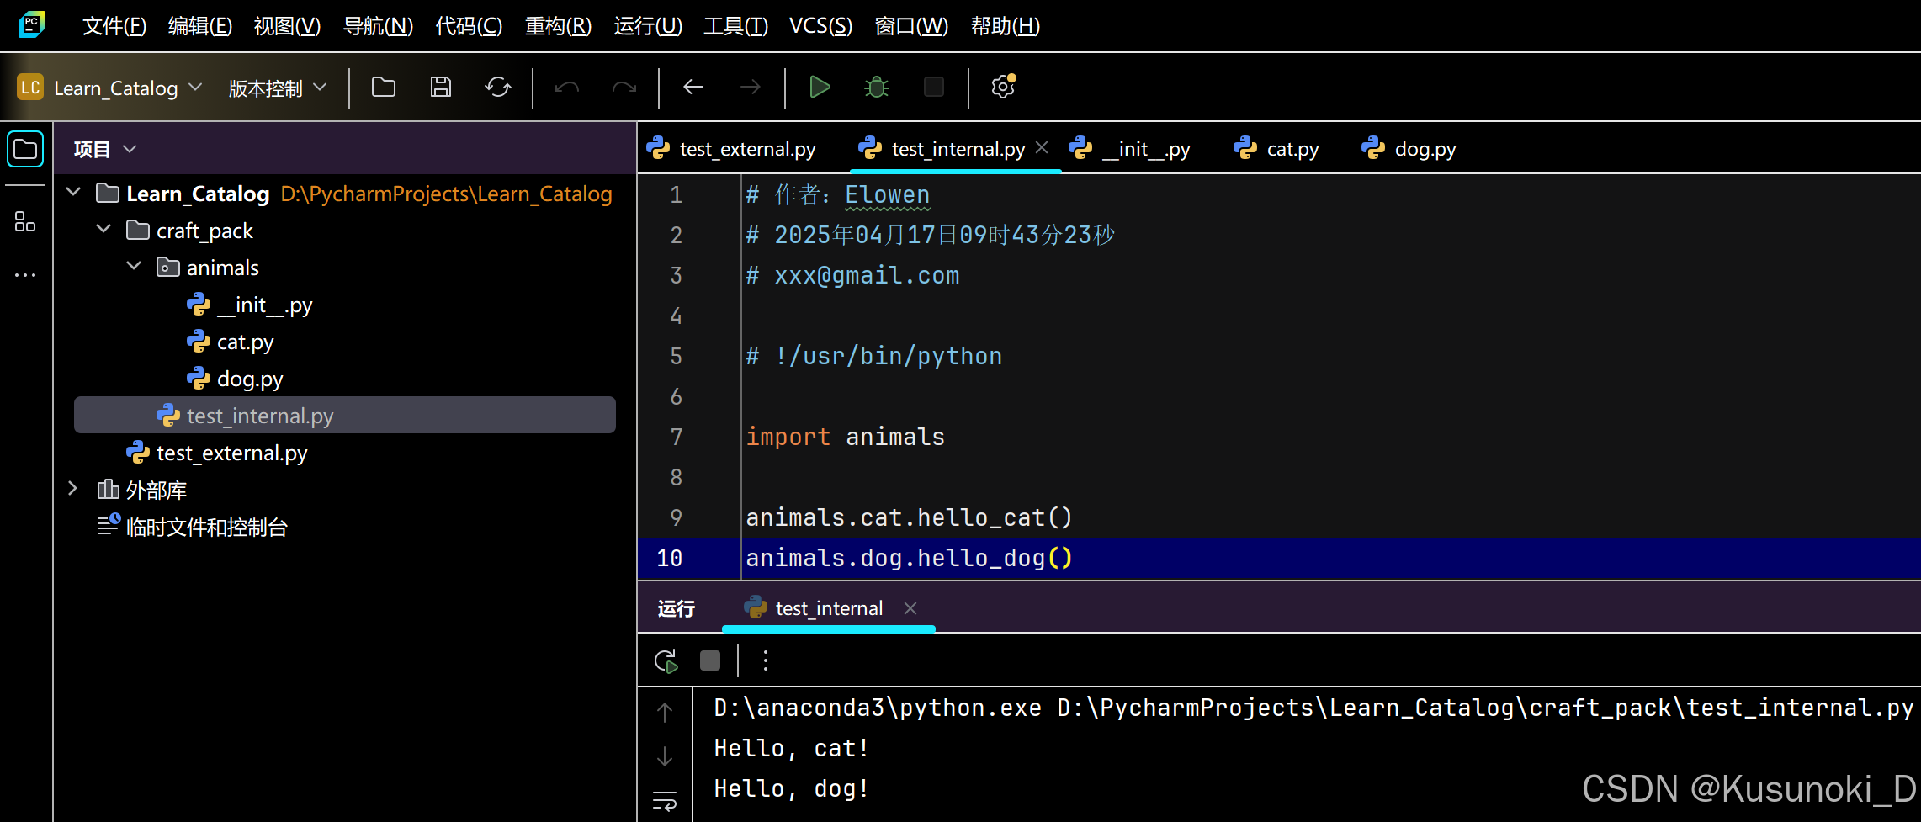1921x822 pixels.
Task: Close the test_internal run tab
Action: 910,607
